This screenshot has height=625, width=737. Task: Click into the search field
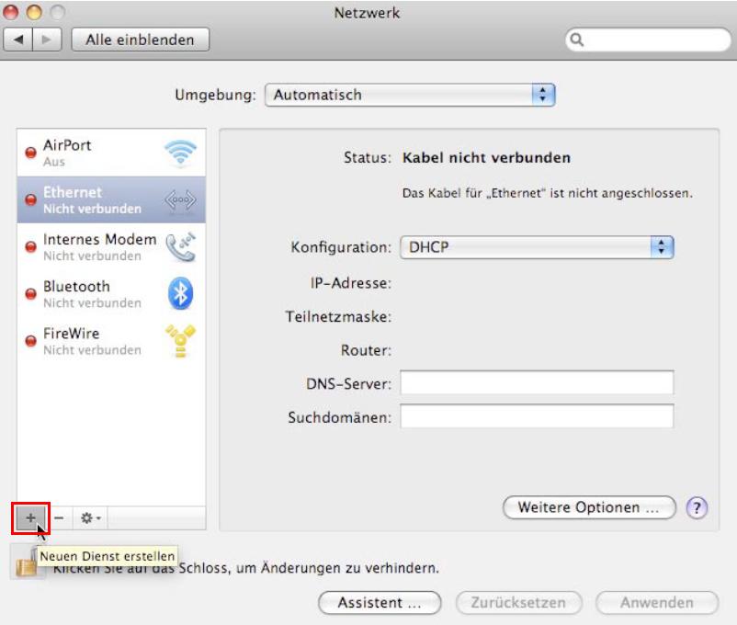tap(649, 40)
